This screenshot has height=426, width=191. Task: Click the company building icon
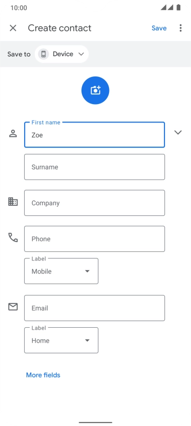pyautogui.click(x=13, y=201)
